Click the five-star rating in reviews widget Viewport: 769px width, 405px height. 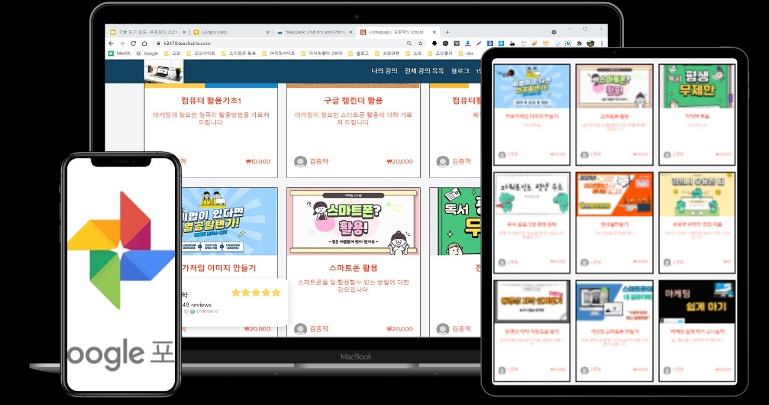pyautogui.click(x=256, y=293)
